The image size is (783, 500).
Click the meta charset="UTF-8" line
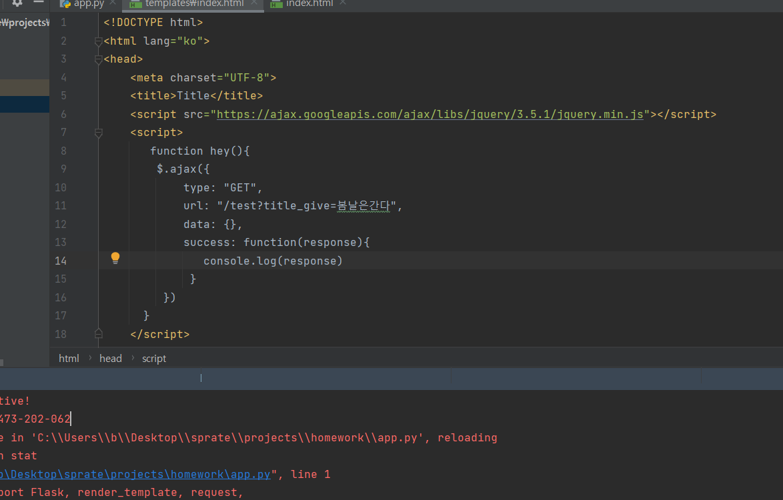(x=203, y=78)
